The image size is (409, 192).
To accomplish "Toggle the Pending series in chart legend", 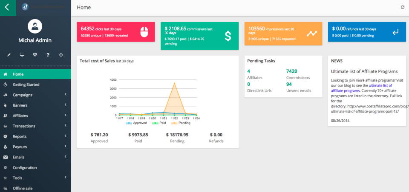I will point(181,123).
